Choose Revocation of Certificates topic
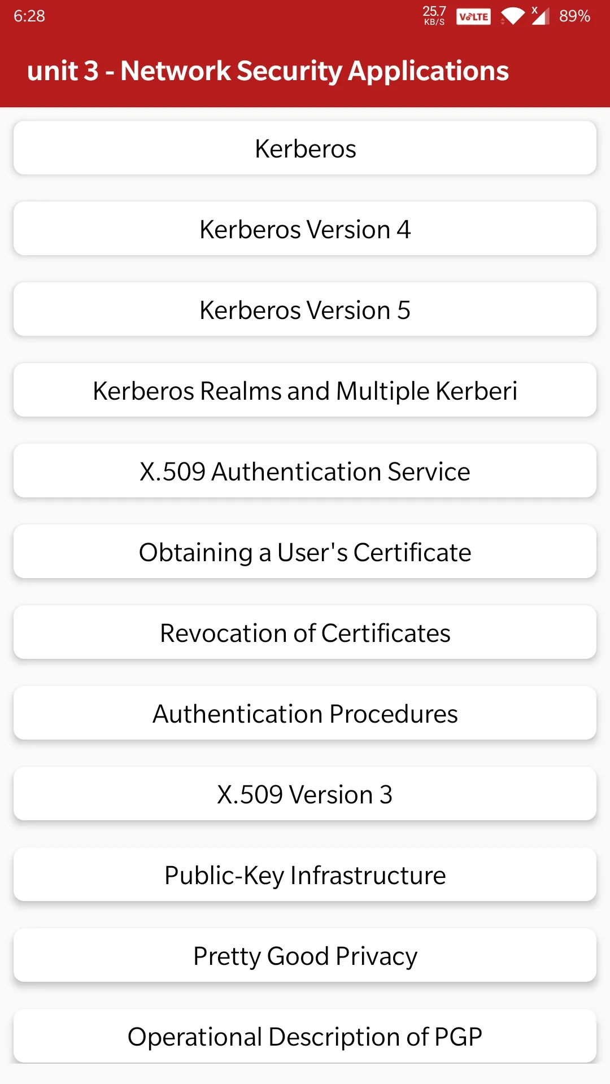The height and width of the screenshot is (1084, 610). coord(305,632)
